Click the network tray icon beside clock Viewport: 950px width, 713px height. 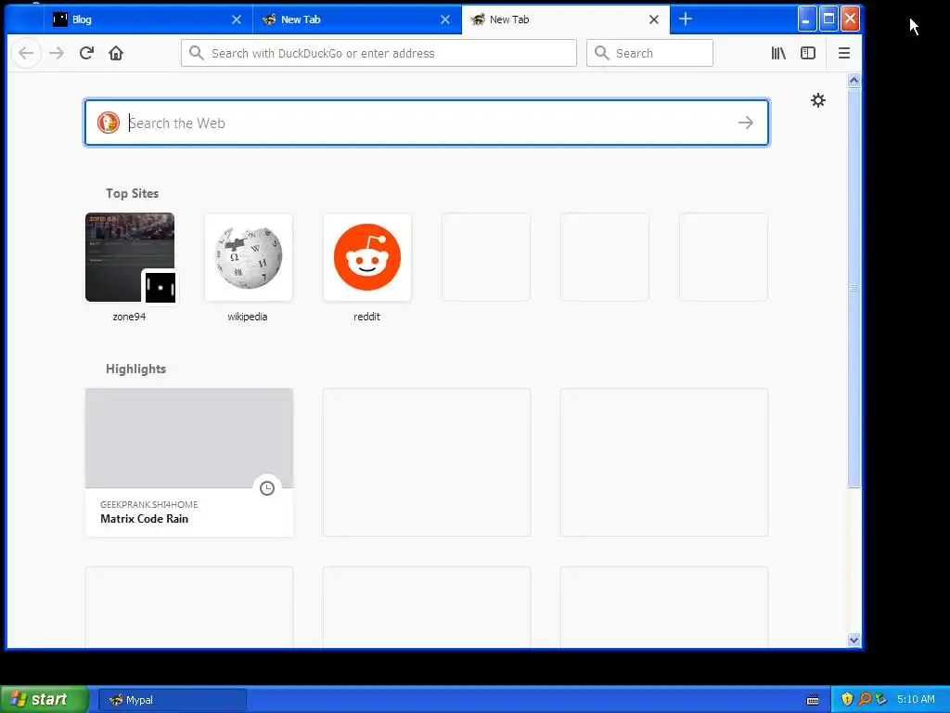pyautogui.click(x=881, y=699)
